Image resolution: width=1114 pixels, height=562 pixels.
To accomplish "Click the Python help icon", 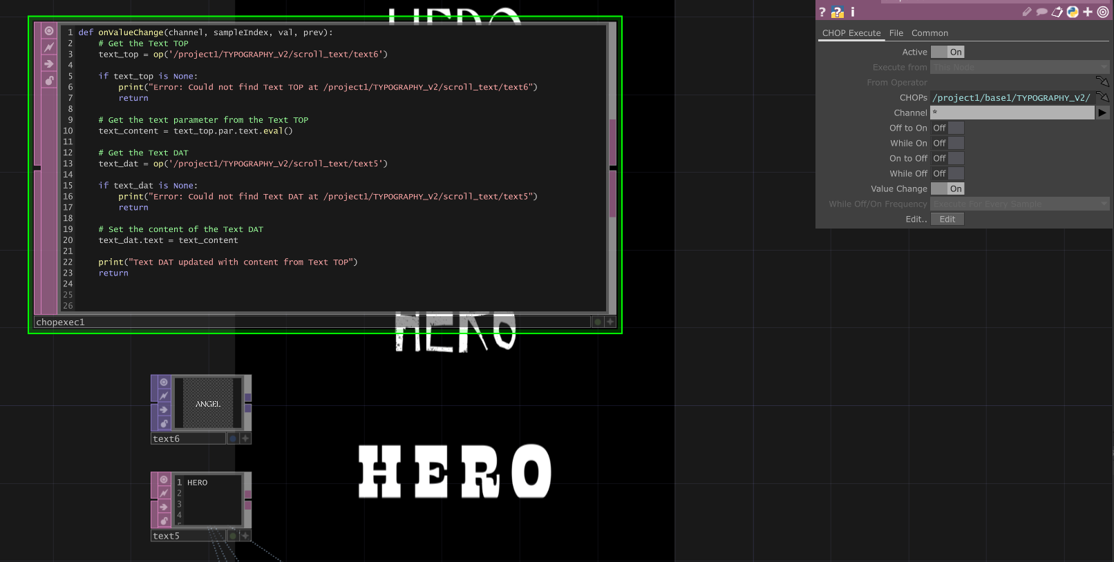I will pyautogui.click(x=837, y=12).
